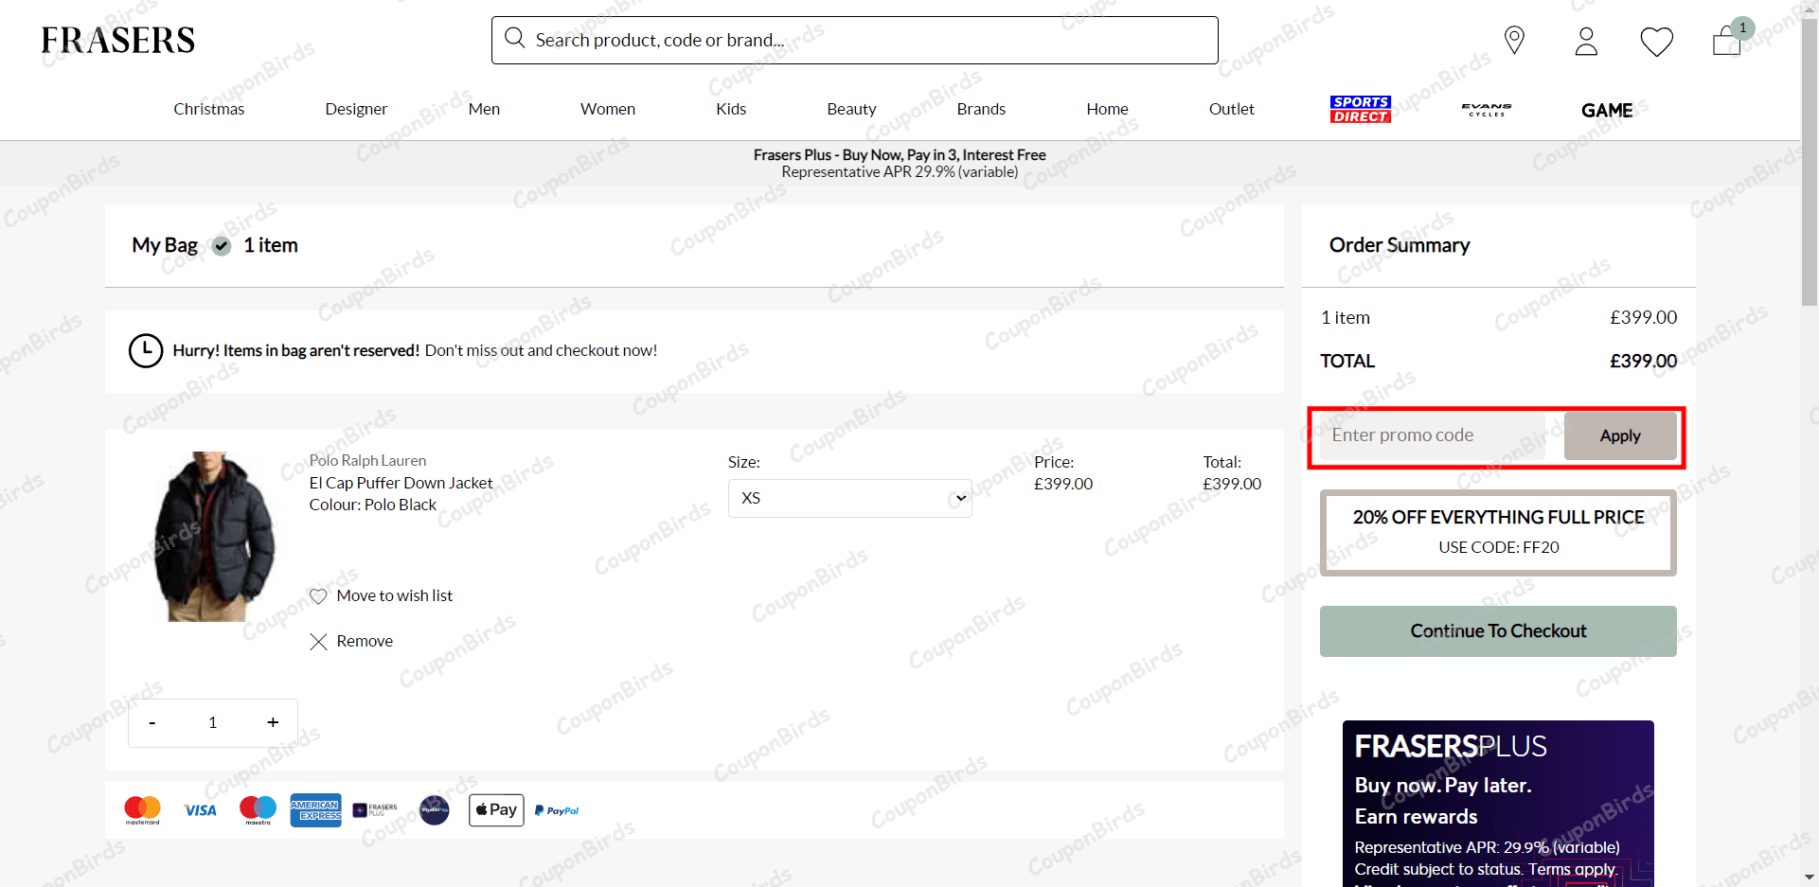
Task: Open the Evans Cycles store icon
Action: [x=1486, y=108]
